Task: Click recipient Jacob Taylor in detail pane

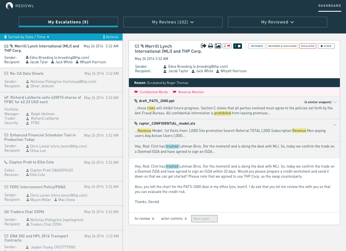Action: point(178,71)
